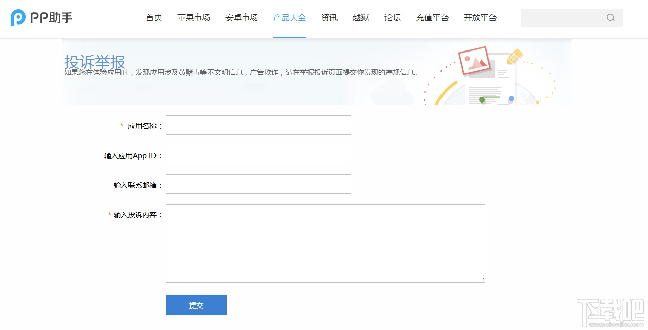Select the 产品大全 tab
Viewport: 648px width, 330px height.
289,17
